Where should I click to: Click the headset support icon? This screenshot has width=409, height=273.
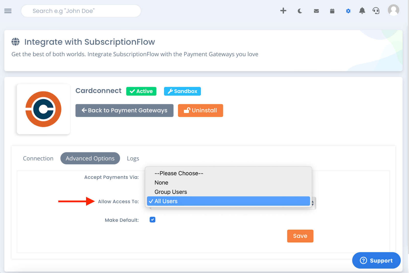(376, 11)
